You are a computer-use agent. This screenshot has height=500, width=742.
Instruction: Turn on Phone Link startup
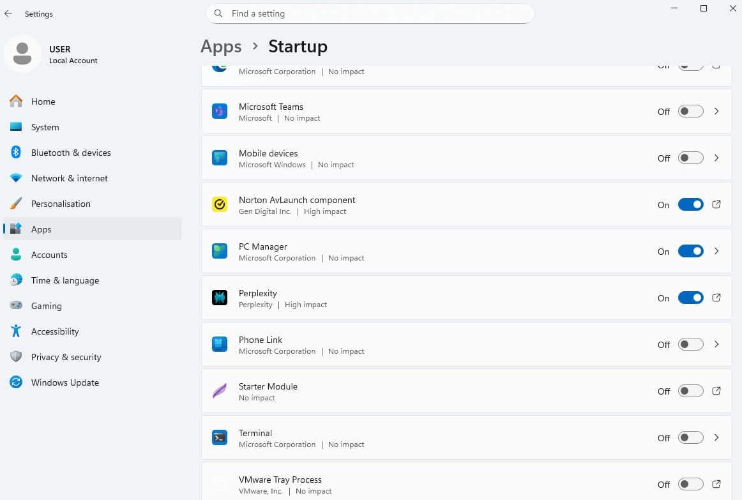coord(690,344)
